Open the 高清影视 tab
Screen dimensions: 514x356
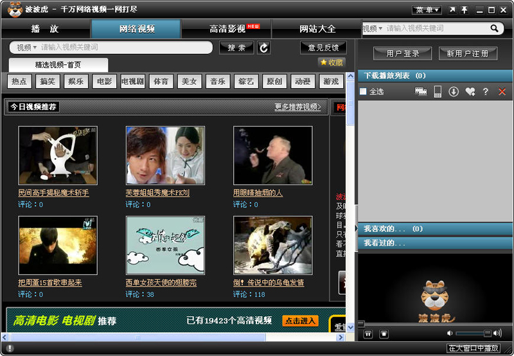[227, 29]
